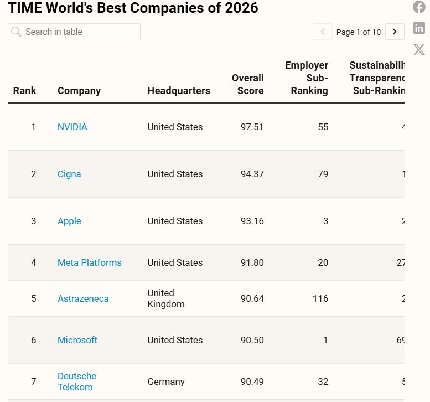Select the 97.51 overall score cell
The height and width of the screenshot is (402, 430).
[x=252, y=127]
